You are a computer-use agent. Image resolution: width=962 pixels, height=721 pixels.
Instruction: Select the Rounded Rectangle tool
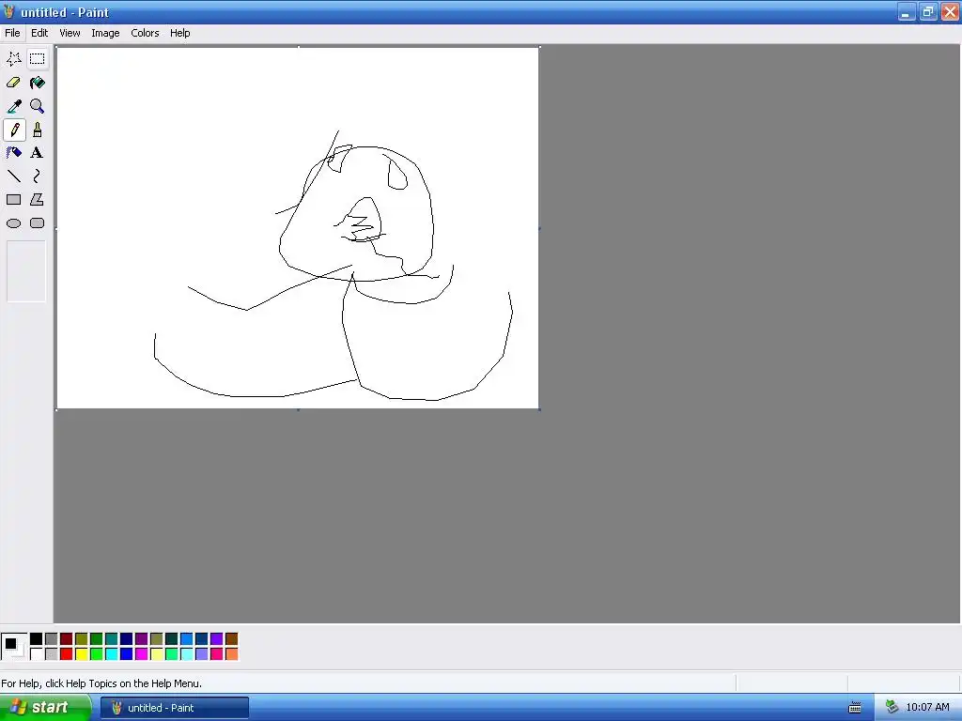[x=38, y=223]
